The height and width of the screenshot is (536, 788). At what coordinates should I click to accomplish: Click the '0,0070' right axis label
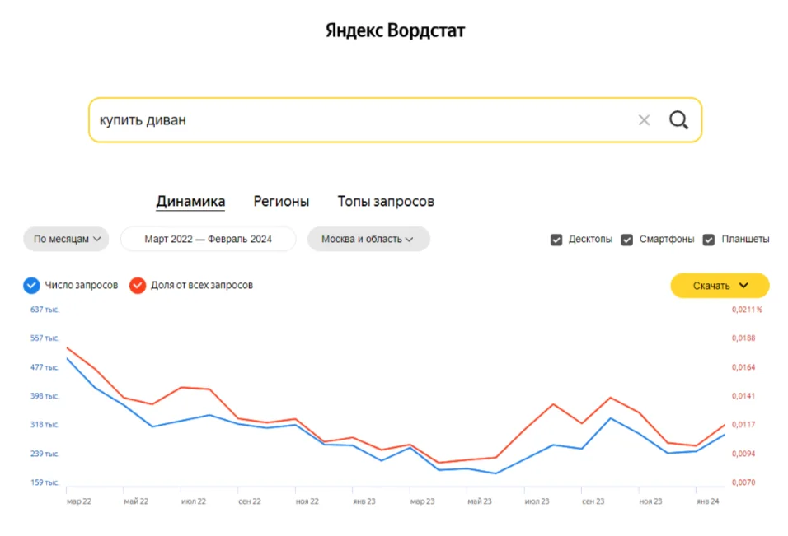pos(743,482)
